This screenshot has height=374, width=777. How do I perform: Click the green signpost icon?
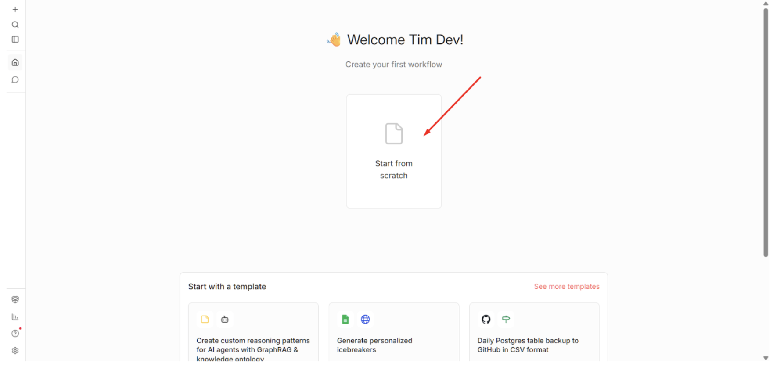coord(506,320)
